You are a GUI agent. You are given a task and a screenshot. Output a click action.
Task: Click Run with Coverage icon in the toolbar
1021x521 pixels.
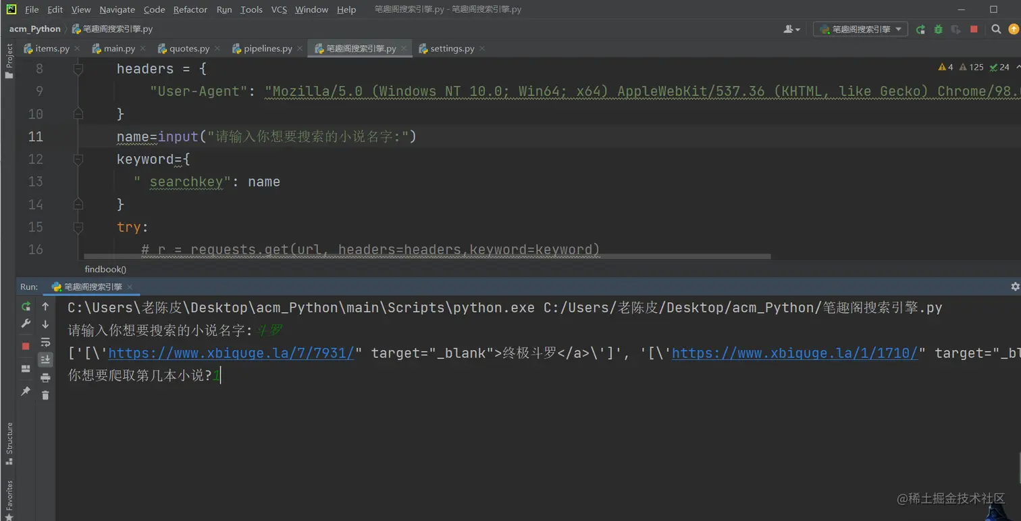[955, 29]
